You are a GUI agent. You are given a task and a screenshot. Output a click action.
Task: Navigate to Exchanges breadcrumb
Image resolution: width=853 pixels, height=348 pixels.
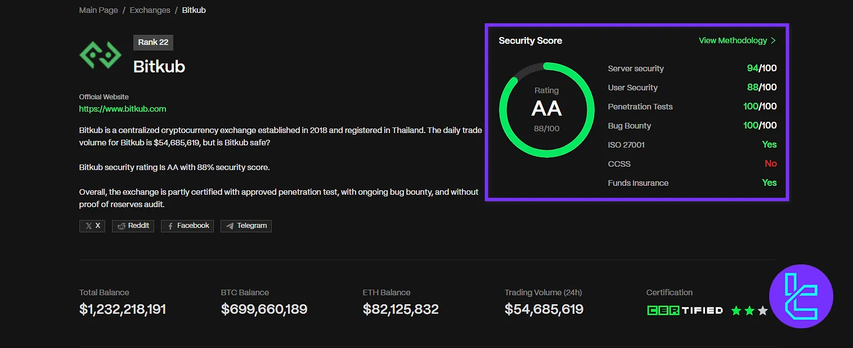pos(150,10)
